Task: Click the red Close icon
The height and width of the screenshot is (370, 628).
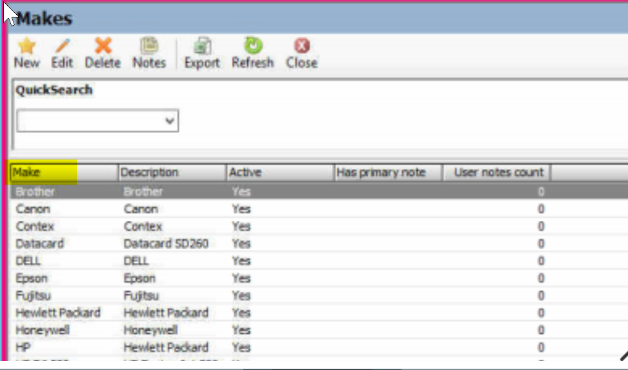Action: pos(302,46)
